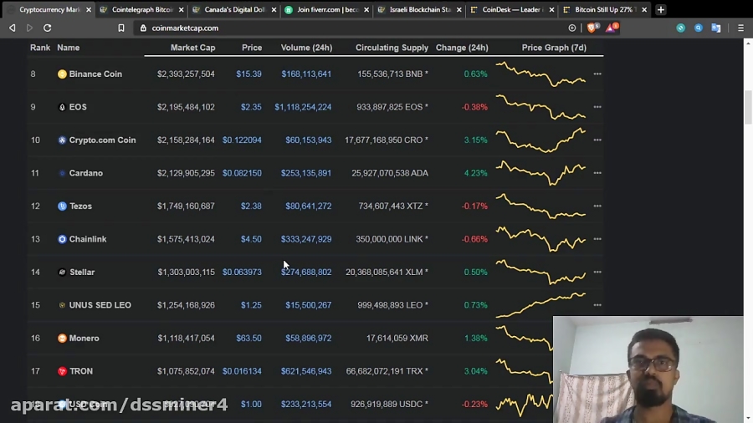753x423 pixels.
Task: Switch to the Israeli Blockchain tab
Action: pos(420,9)
